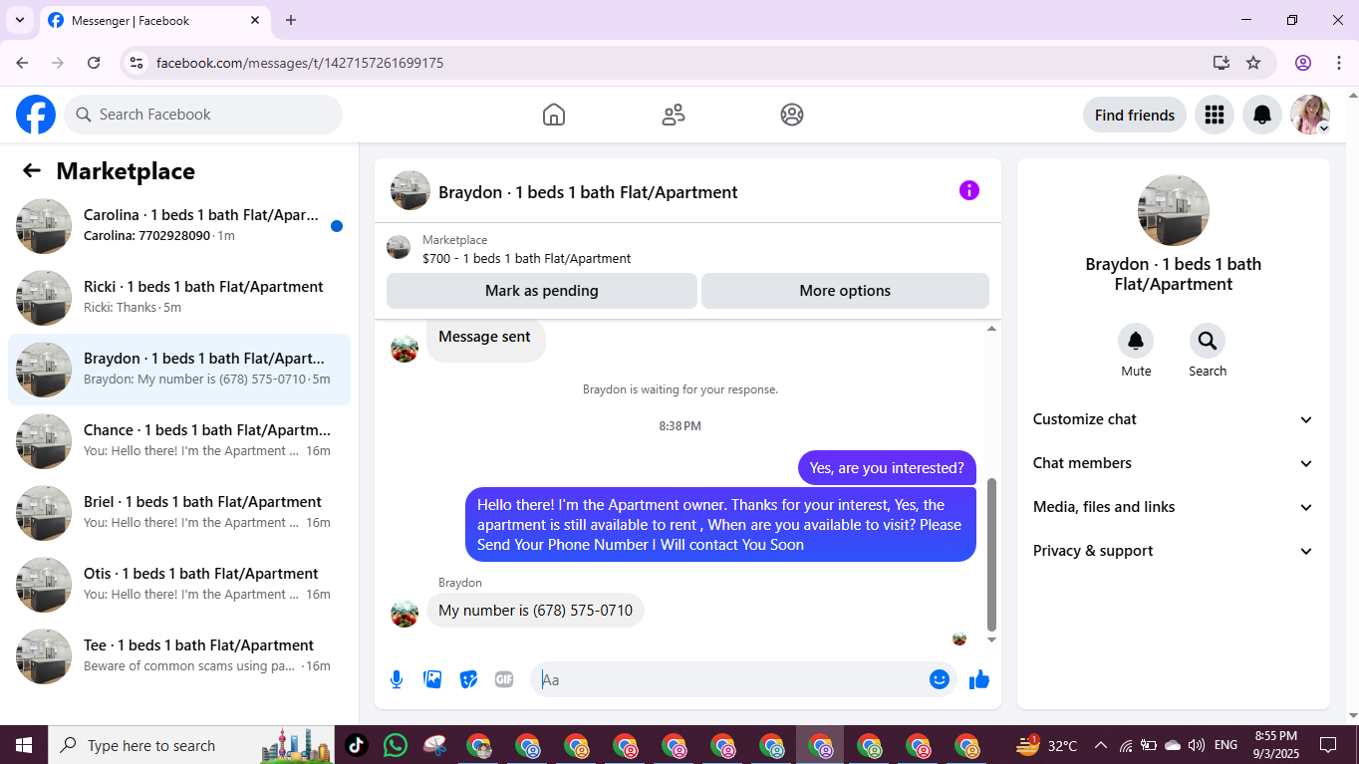The image size is (1359, 764).
Task: Click the "Message sent" bubble
Action: pos(485,339)
